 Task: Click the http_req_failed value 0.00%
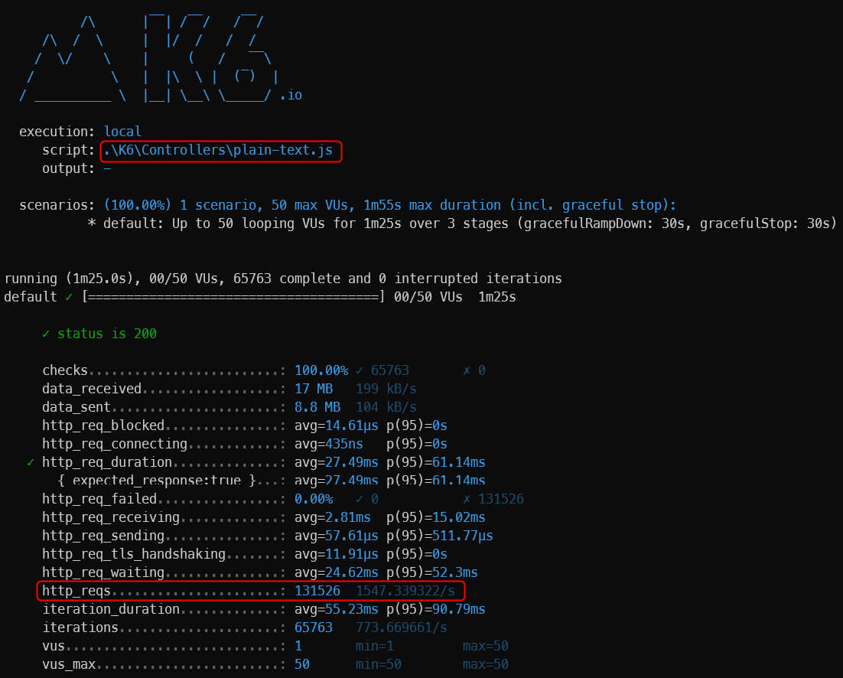pyautogui.click(x=314, y=499)
